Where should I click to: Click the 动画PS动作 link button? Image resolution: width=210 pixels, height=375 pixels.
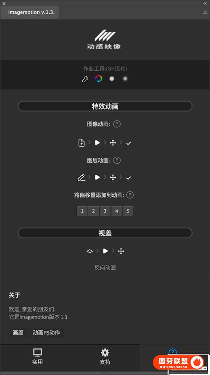coord(46,333)
